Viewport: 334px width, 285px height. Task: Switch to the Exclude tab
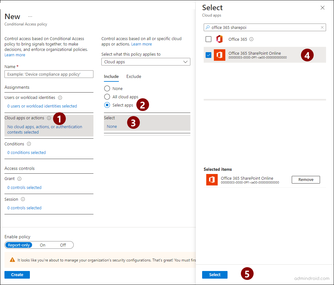[x=133, y=76]
